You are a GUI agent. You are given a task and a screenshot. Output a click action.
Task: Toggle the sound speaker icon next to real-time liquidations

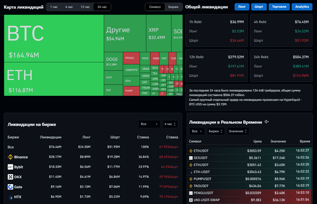point(266,122)
